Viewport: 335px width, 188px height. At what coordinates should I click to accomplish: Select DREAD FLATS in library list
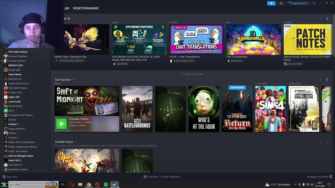(16, 65)
